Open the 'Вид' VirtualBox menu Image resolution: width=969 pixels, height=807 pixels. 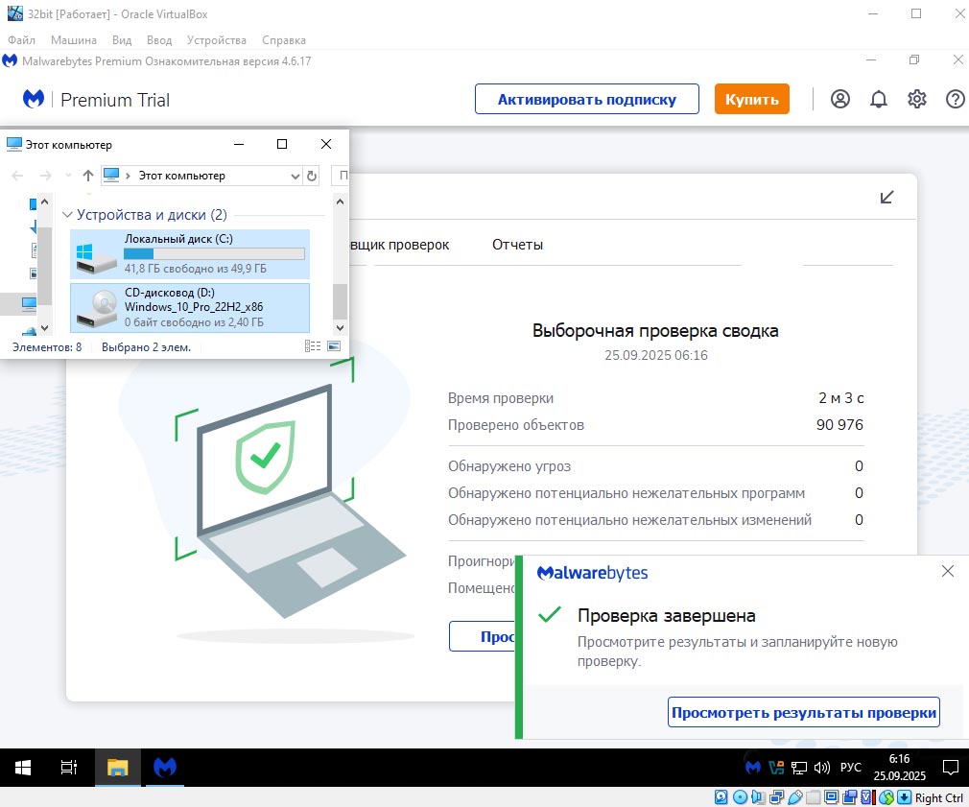(x=122, y=40)
